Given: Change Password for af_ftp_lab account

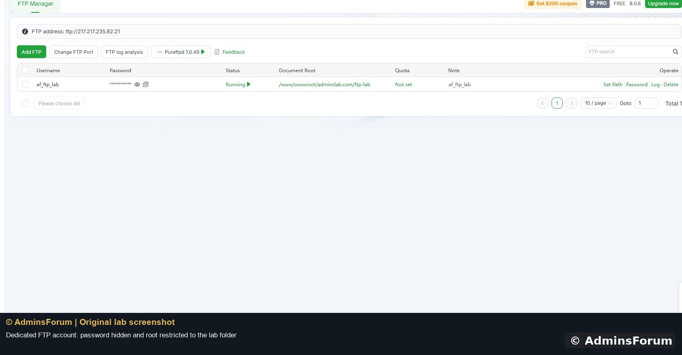Looking at the screenshot, I should click(x=637, y=85).
